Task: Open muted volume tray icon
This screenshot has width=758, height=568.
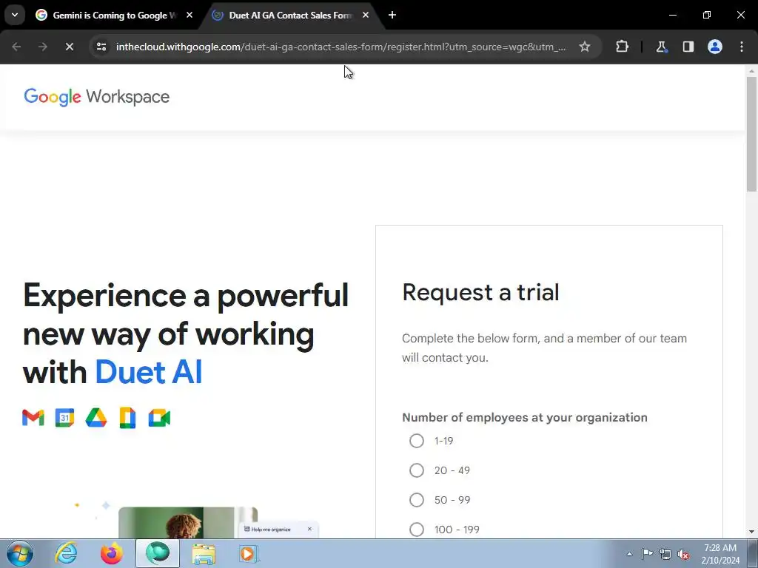Action: tap(683, 554)
